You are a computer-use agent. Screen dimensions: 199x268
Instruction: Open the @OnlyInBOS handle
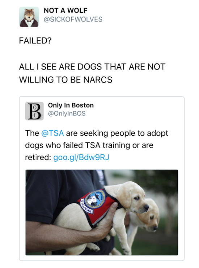coord(67,114)
